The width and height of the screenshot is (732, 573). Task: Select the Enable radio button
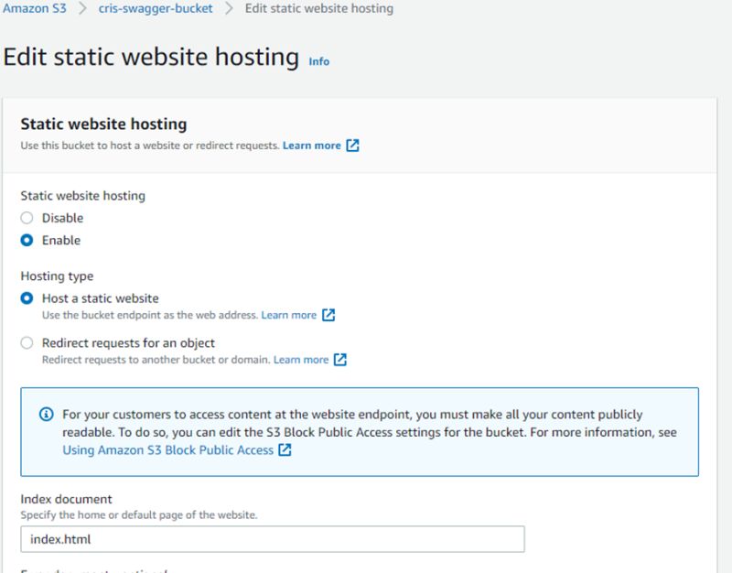pyautogui.click(x=27, y=241)
